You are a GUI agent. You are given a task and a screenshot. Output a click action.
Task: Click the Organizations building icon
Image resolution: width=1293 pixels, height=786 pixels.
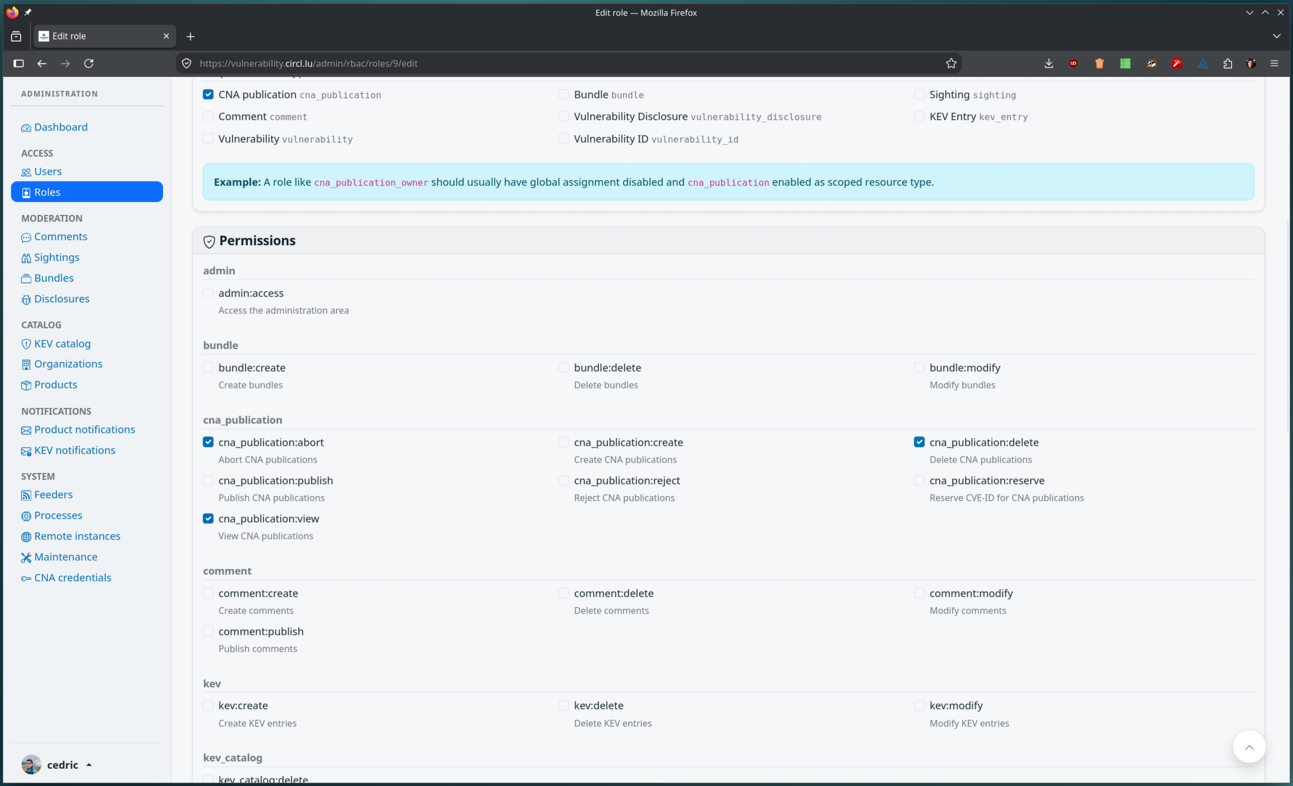pos(26,365)
